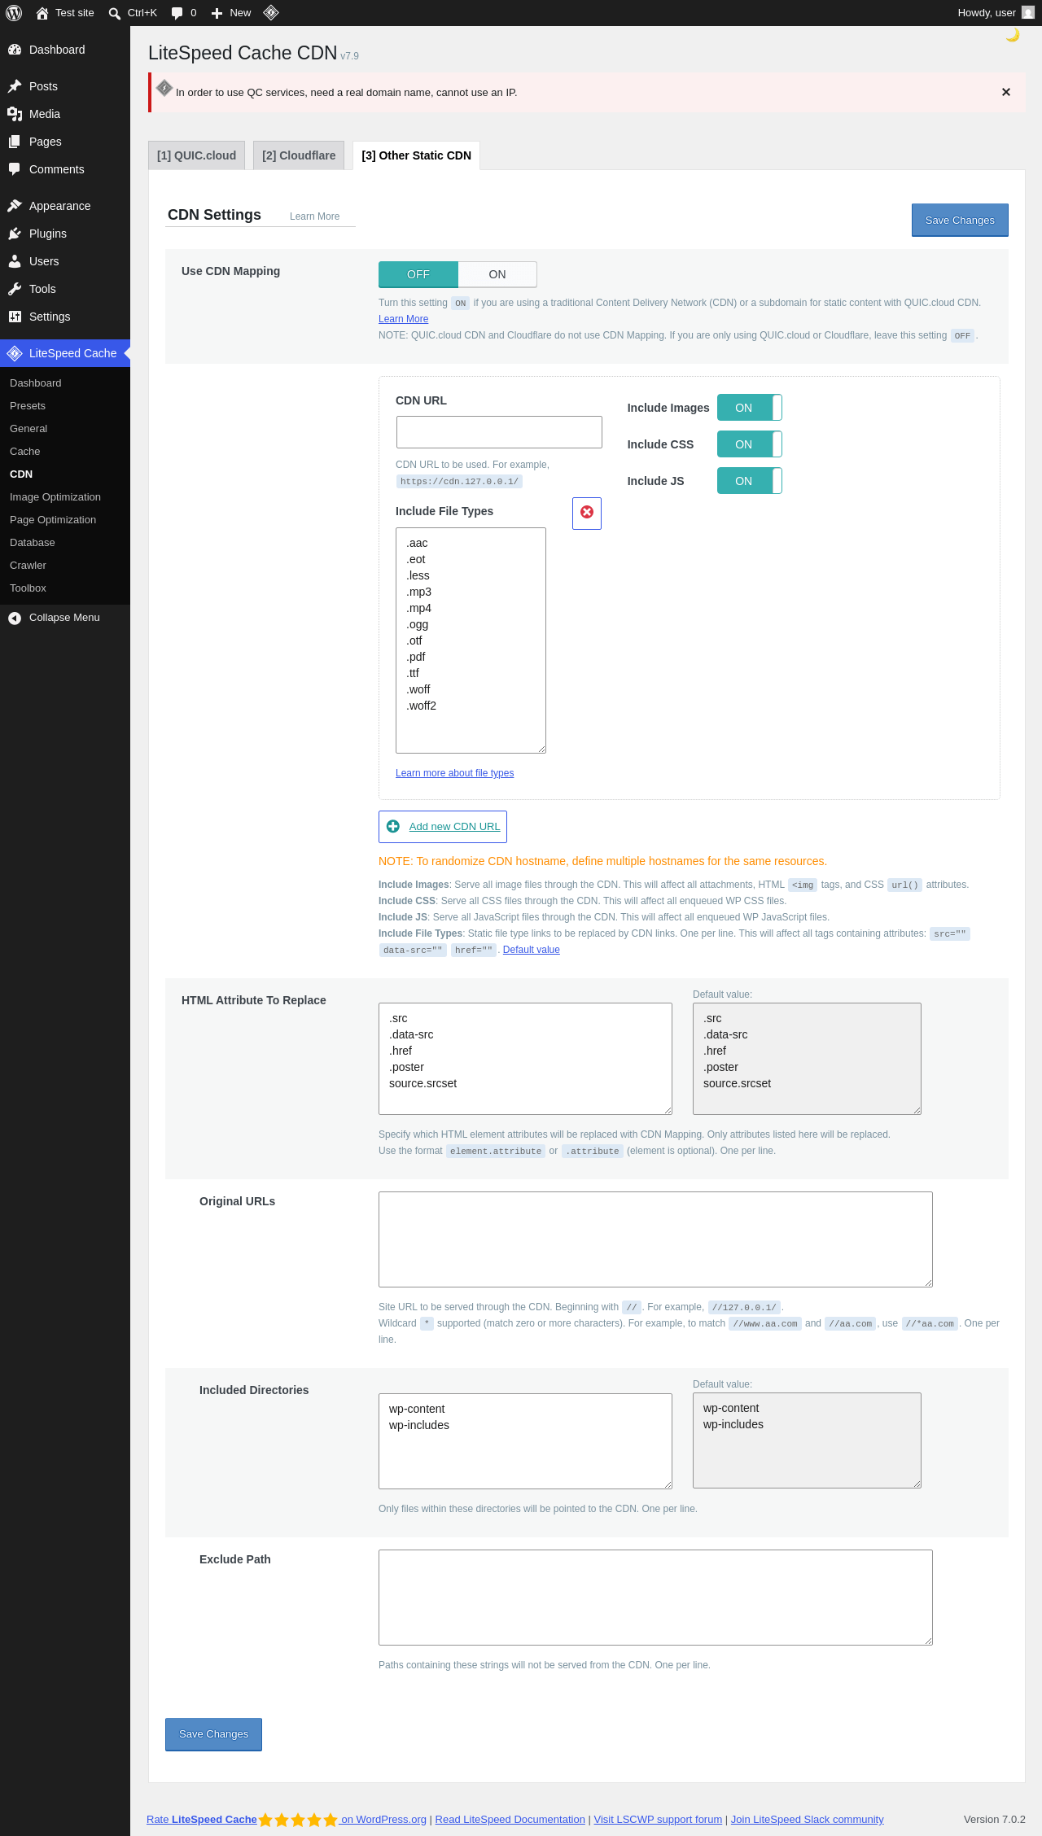
Task: Click the Comments icon in sidebar
Action: tap(15, 169)
